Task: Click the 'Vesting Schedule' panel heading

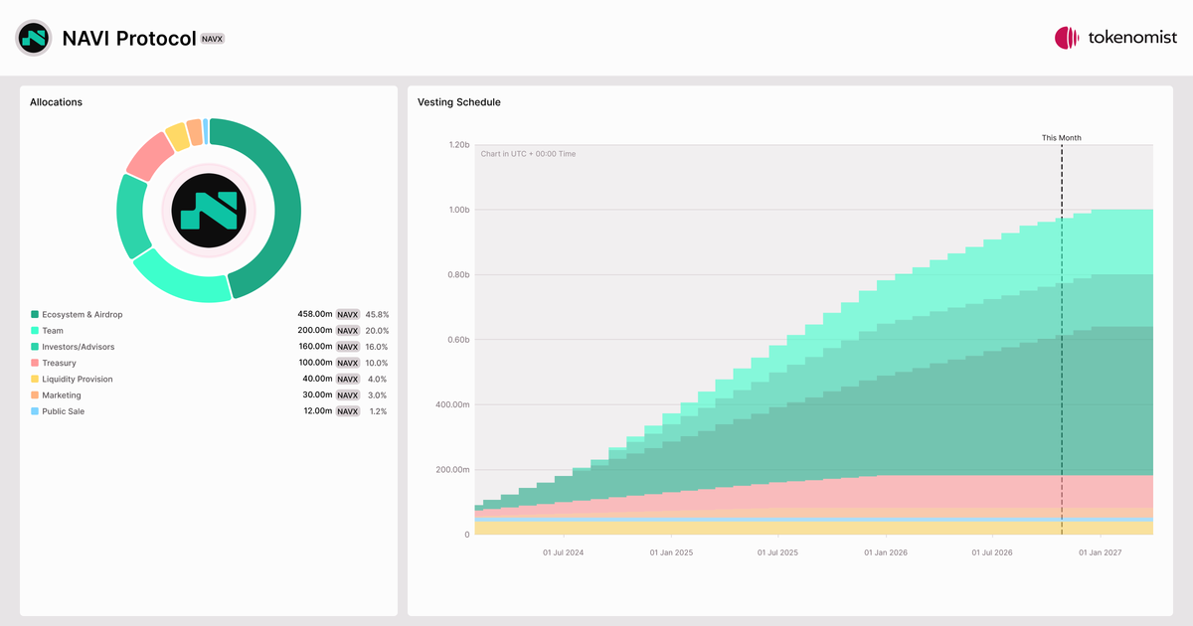Action: pyautogui.click(x=459, y=102)
